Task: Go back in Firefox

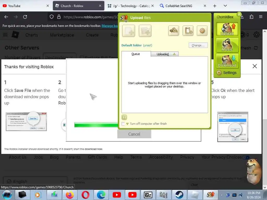Action: click(x=6, y=17)
